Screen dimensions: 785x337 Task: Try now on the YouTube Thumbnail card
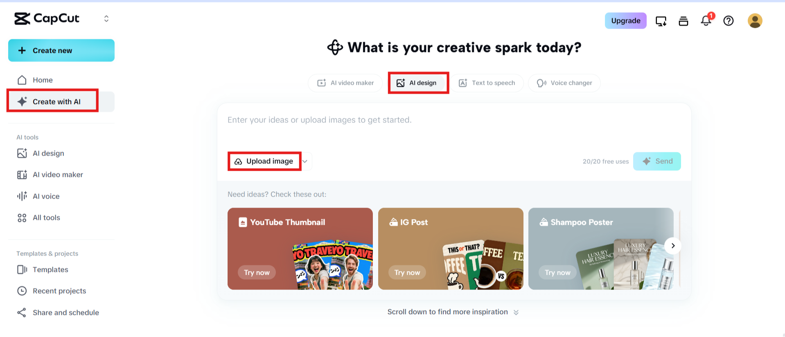[x=257, y=272]
